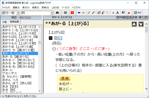The image size is (149, 98).
Task: Select あかんぼう【赤ん坊】 entry
Action: (20, 83)
